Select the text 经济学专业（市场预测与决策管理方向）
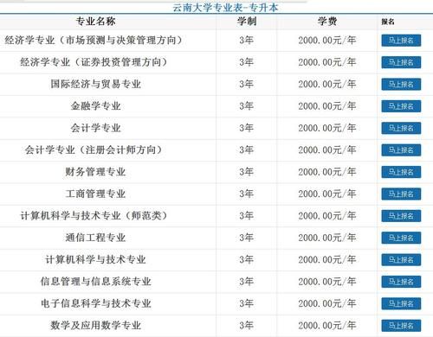 pos(94,40)
